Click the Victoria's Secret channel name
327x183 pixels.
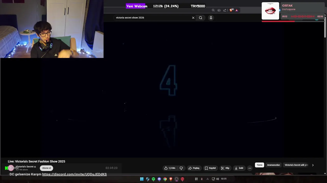25,167
